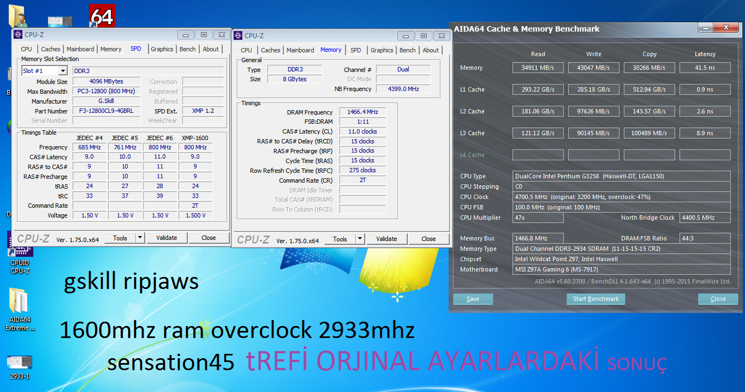Expand Tools arrow in CPU-Z Memory window
This screenshot has width=745, height=392.
(360, 239)
